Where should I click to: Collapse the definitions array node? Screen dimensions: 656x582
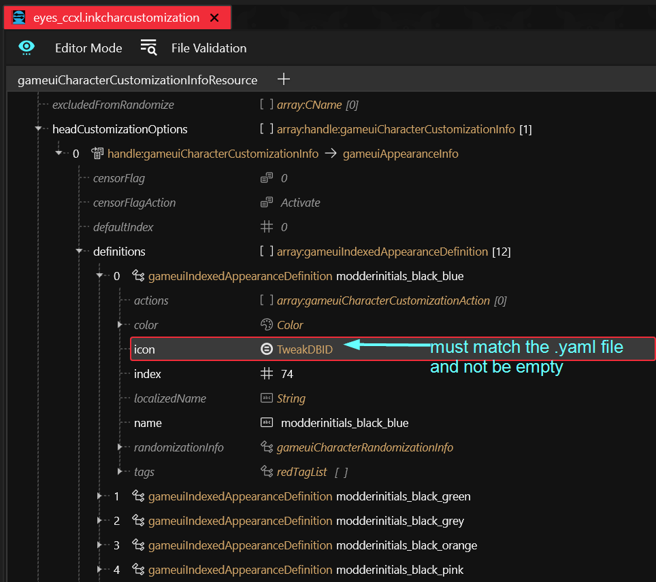(80, 252)
